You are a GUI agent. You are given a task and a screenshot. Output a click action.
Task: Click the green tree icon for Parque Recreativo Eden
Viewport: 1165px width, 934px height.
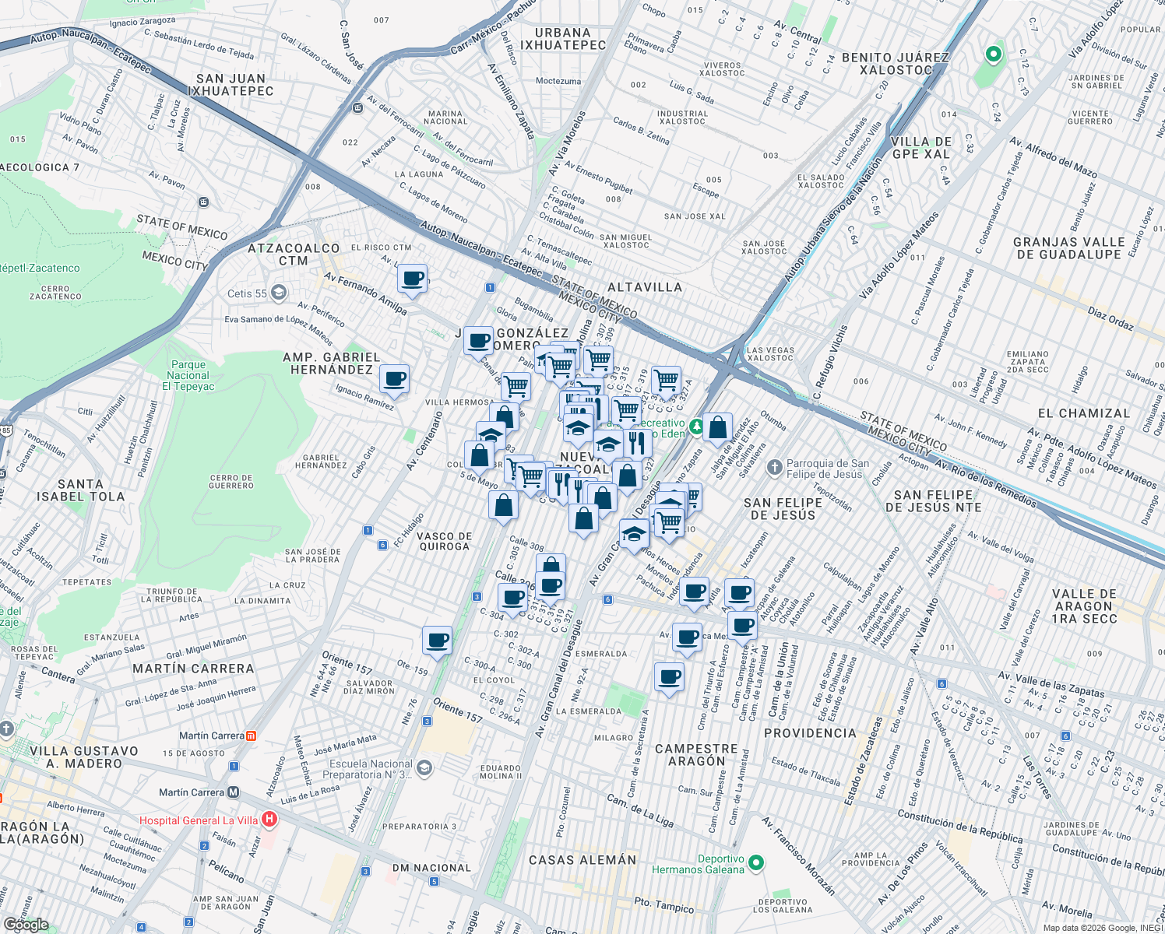696,427
